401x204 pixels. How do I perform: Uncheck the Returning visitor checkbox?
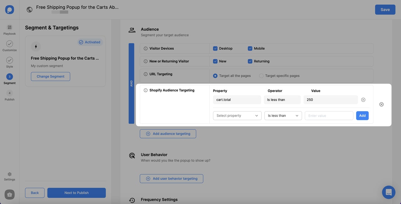point(250,61)
